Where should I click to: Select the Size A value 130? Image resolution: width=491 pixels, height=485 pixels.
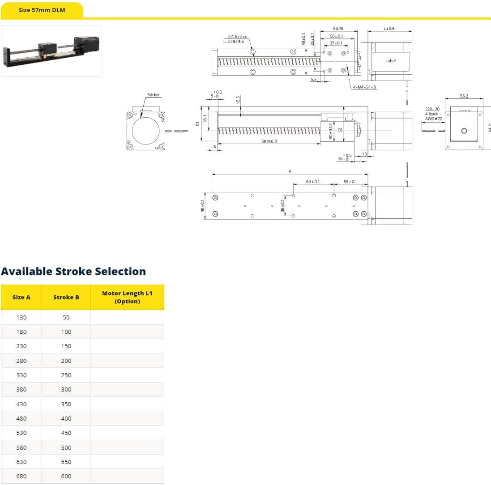tap(21, 317)
